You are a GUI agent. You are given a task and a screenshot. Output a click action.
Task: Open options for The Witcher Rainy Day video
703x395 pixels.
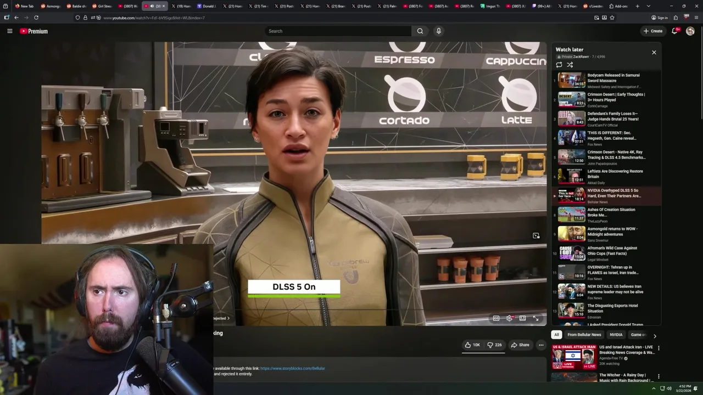[x=659, y=377]
